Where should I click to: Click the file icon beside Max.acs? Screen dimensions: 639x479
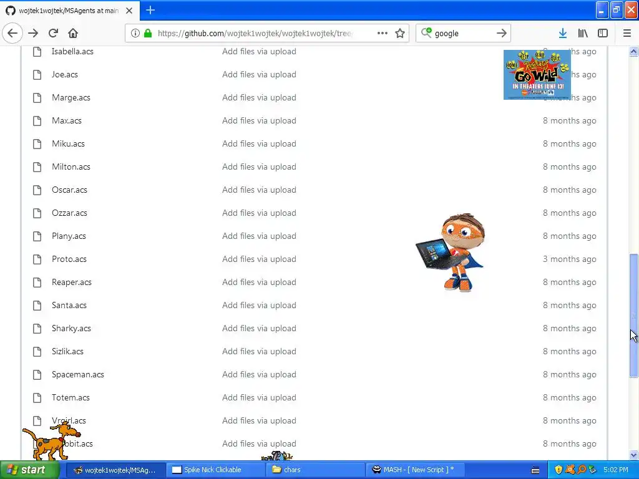37,120
